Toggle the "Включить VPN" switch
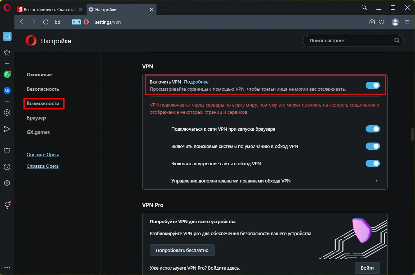Image resolution: width=415 pixels, height=275 pixels. [372, 85]
